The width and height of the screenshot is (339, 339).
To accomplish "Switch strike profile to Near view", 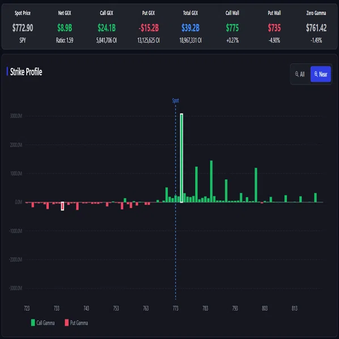I will 320,74.
